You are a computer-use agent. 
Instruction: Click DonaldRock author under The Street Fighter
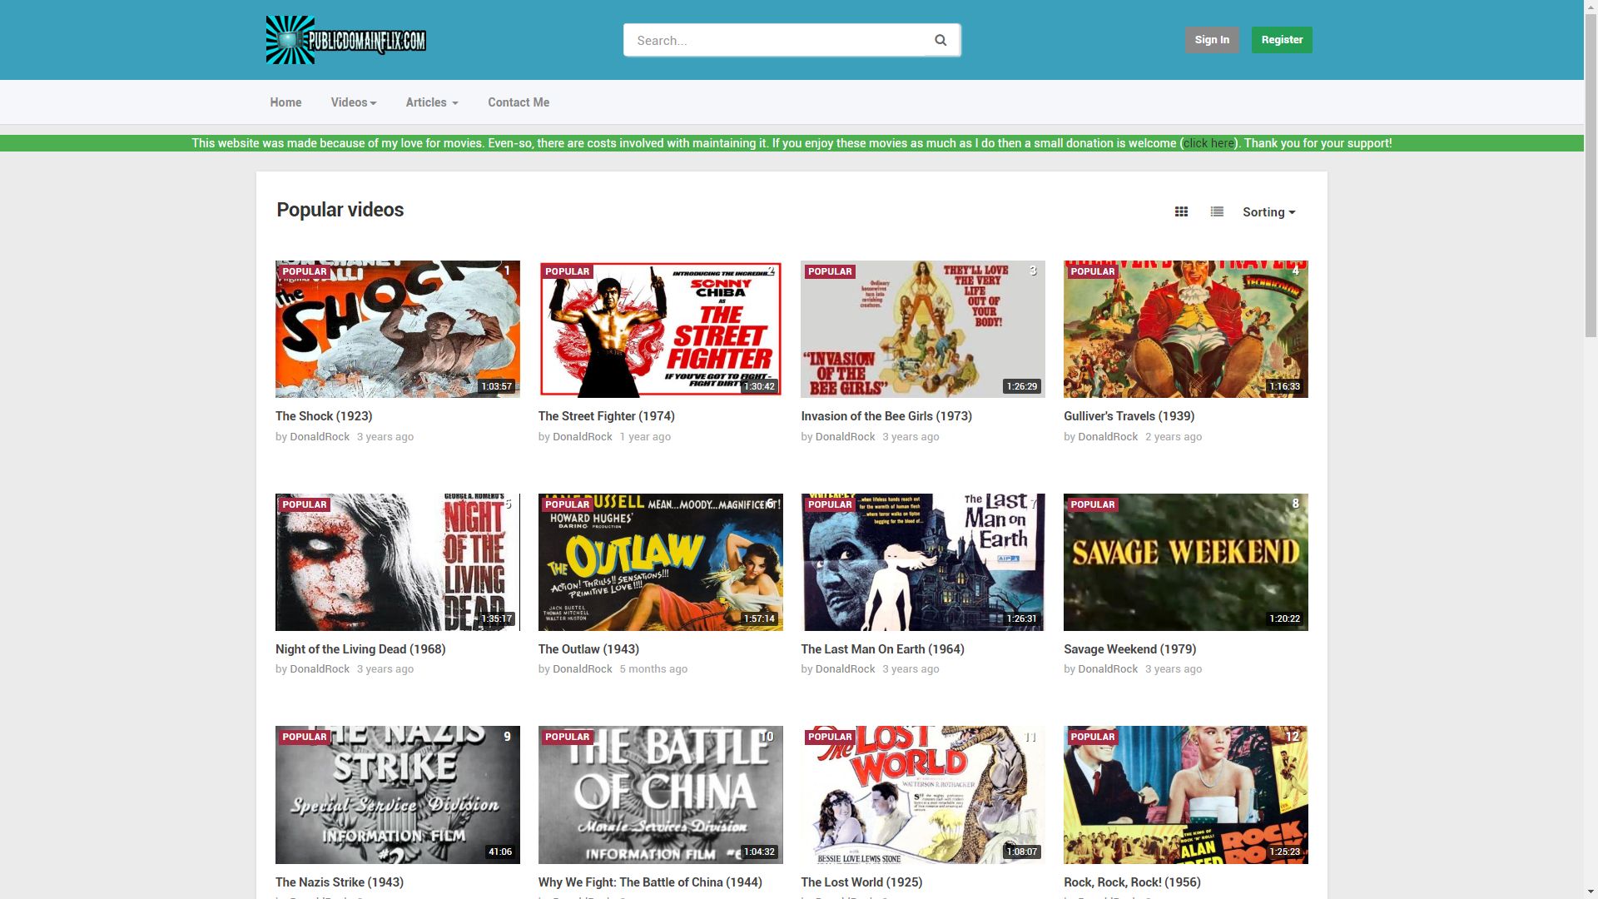click(x=583, y=437)
